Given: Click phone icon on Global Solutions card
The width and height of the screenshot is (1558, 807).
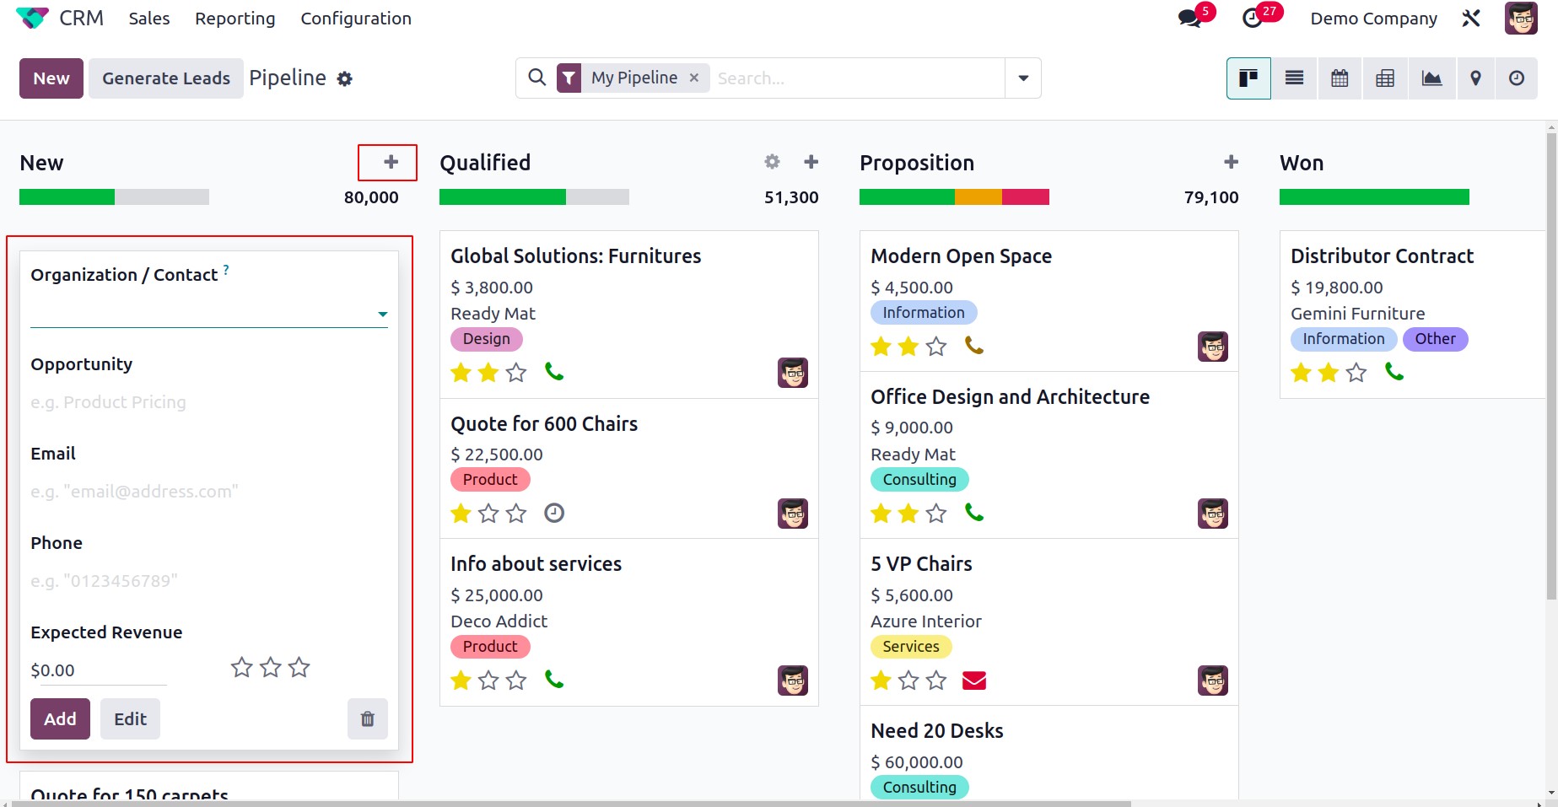Looking at the screenshot, I should (x=554, y=371).
